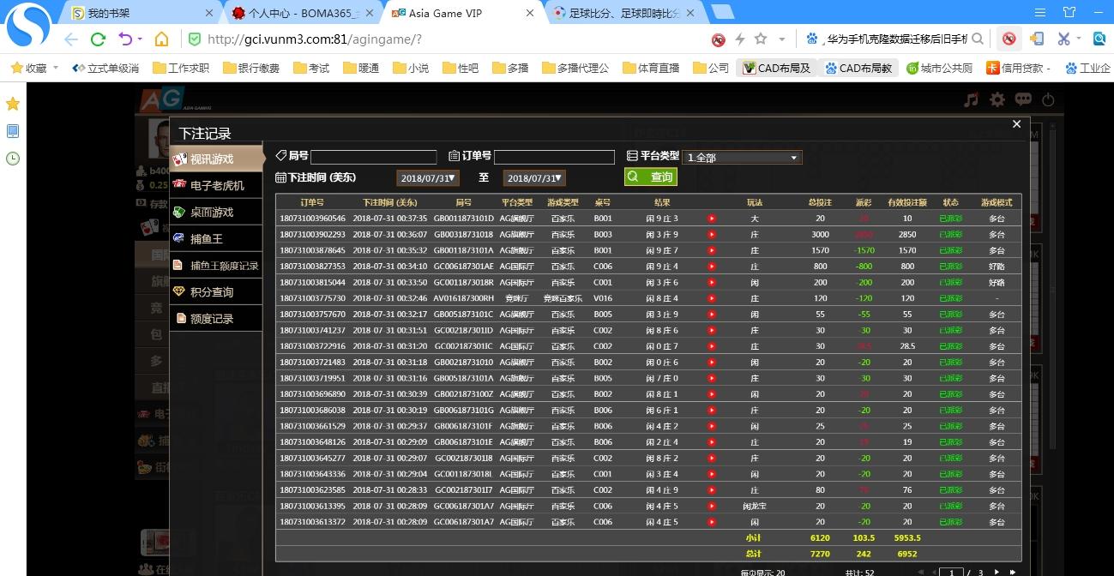The width and height of the screenshot is (1114, 576).
Task: Select 额度记录 in the record menu
Action: [x=214, y=318]
